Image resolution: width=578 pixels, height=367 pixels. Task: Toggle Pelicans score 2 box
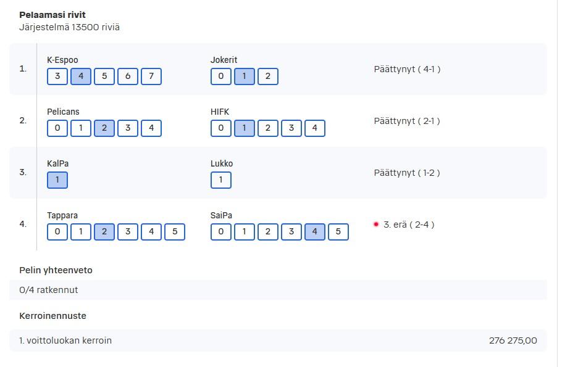(104, 128)
